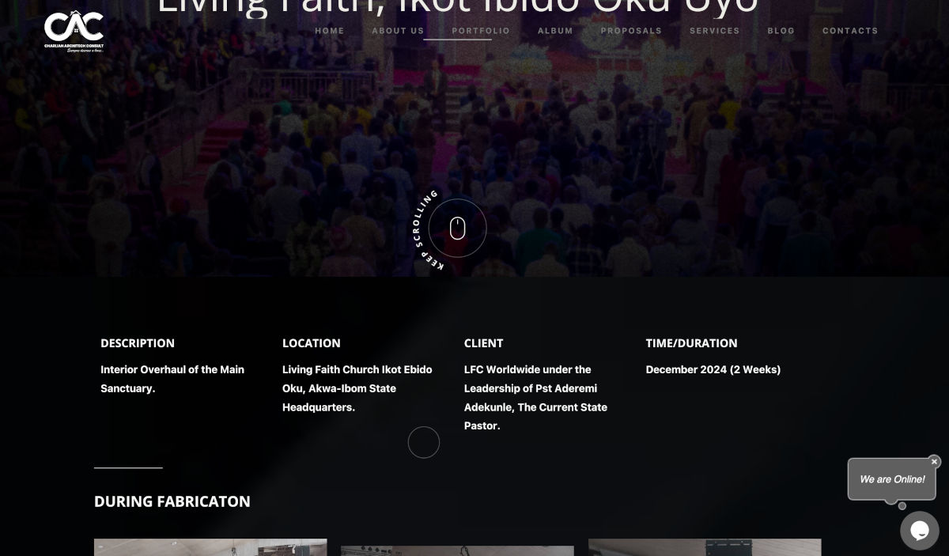Open the About Us page
Image resolution: width=949 pixels, height=556 pixels.
tap(398, 31)
